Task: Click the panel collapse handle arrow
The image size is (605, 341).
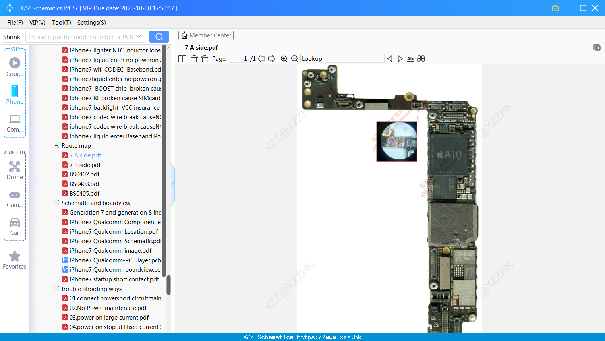Action: [173, 184]
